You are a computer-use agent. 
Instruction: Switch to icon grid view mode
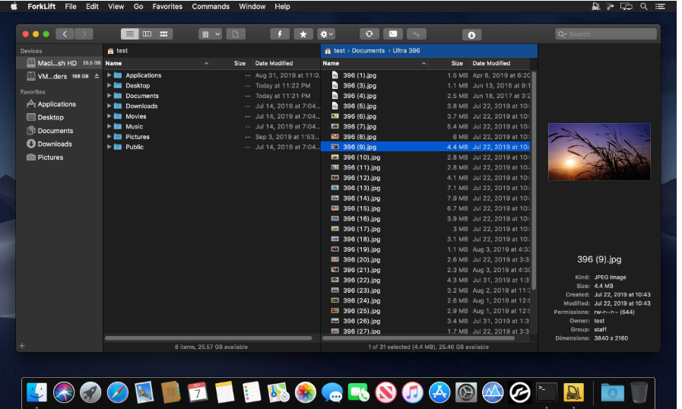pyautogui.click(x=163, y=34)
